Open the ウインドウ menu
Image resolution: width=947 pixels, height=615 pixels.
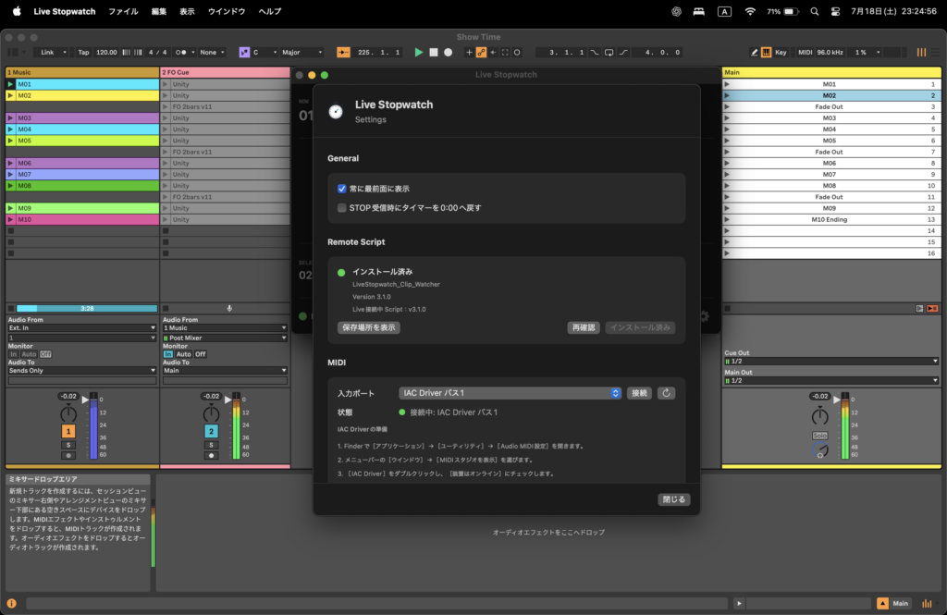[227, 11]
